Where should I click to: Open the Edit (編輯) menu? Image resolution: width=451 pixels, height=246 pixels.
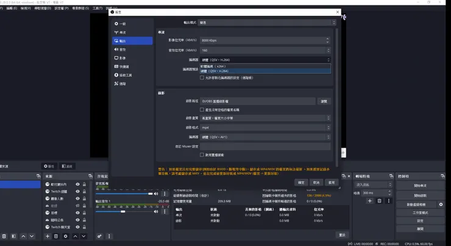coord(12,9)
